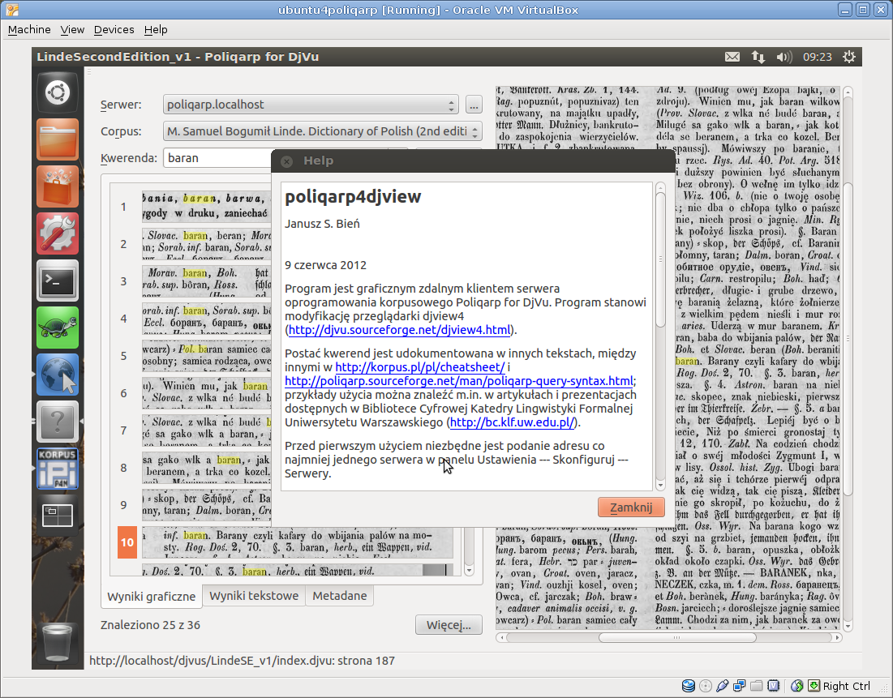
Task: Click the results list scrollbar down arrow
Action: coord(470,570)
